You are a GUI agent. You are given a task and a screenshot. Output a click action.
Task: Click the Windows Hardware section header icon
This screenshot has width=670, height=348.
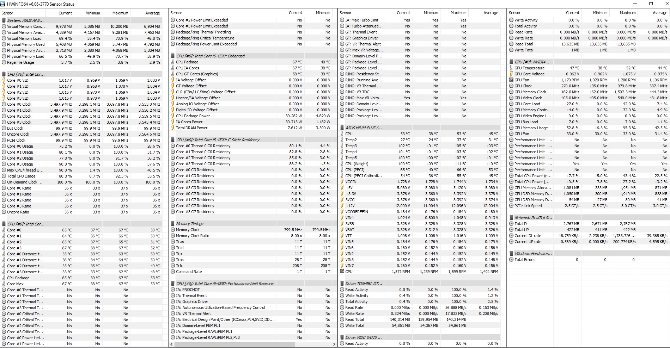click(x=511, y=254)
